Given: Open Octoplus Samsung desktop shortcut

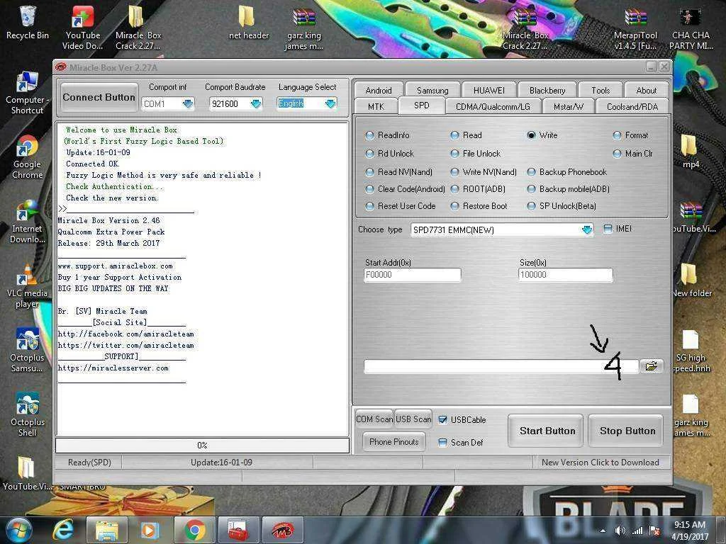Looking at the screenshot, I should point(28,351).
